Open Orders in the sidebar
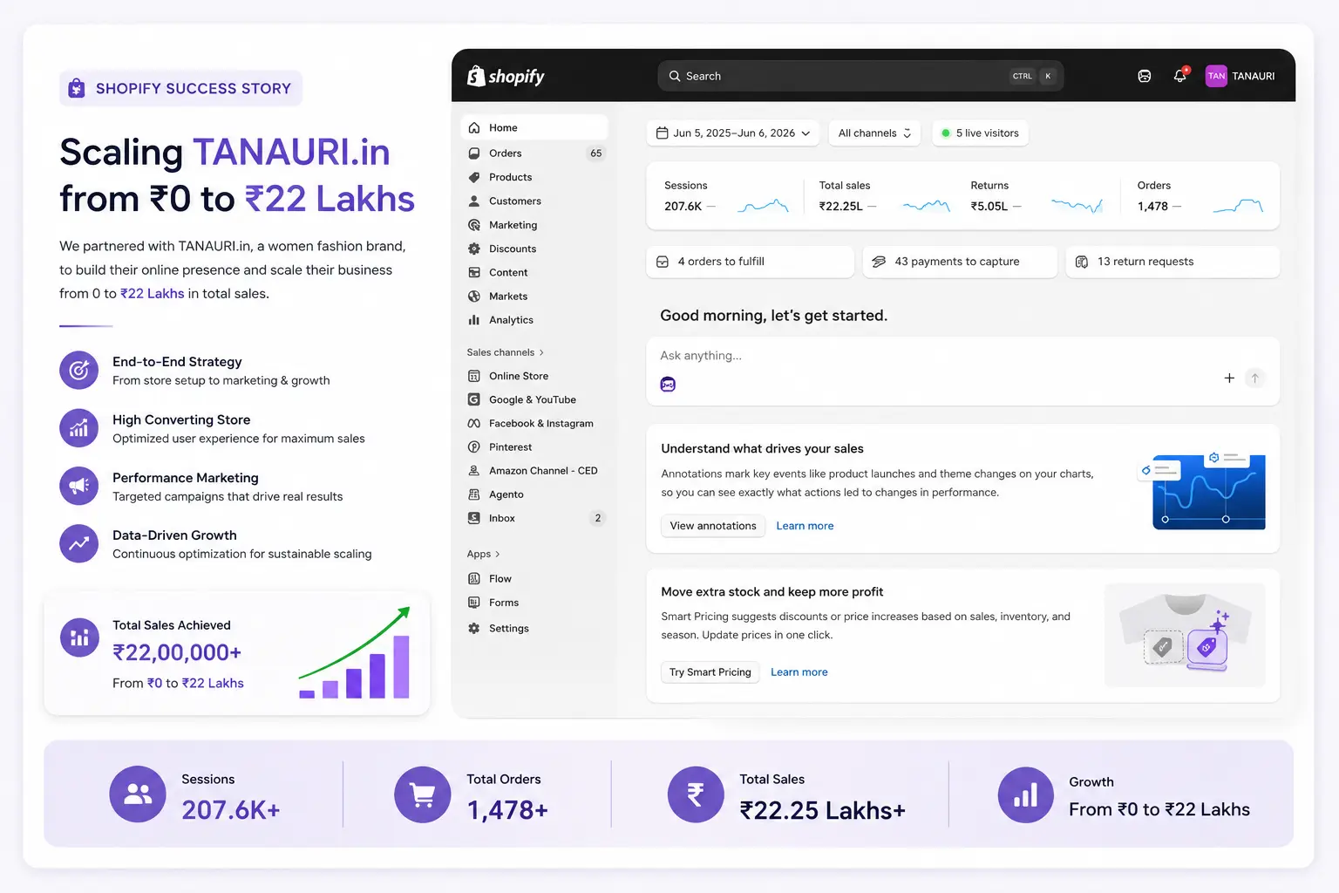 point(534,153)
